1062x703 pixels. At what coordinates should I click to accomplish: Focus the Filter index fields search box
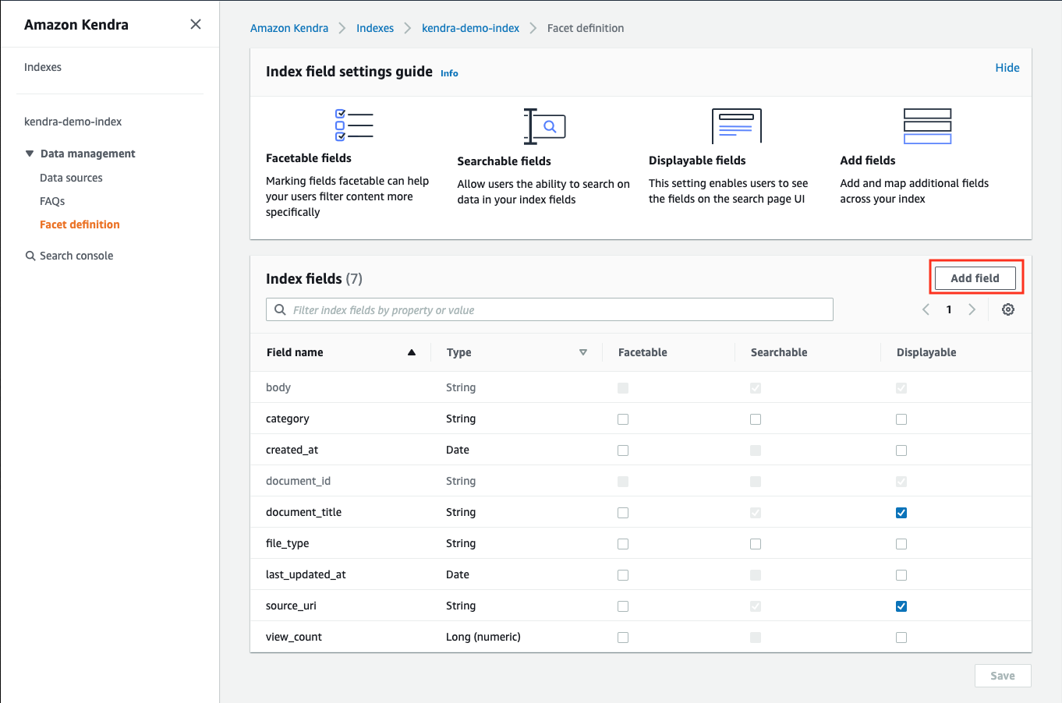(550, 309)
